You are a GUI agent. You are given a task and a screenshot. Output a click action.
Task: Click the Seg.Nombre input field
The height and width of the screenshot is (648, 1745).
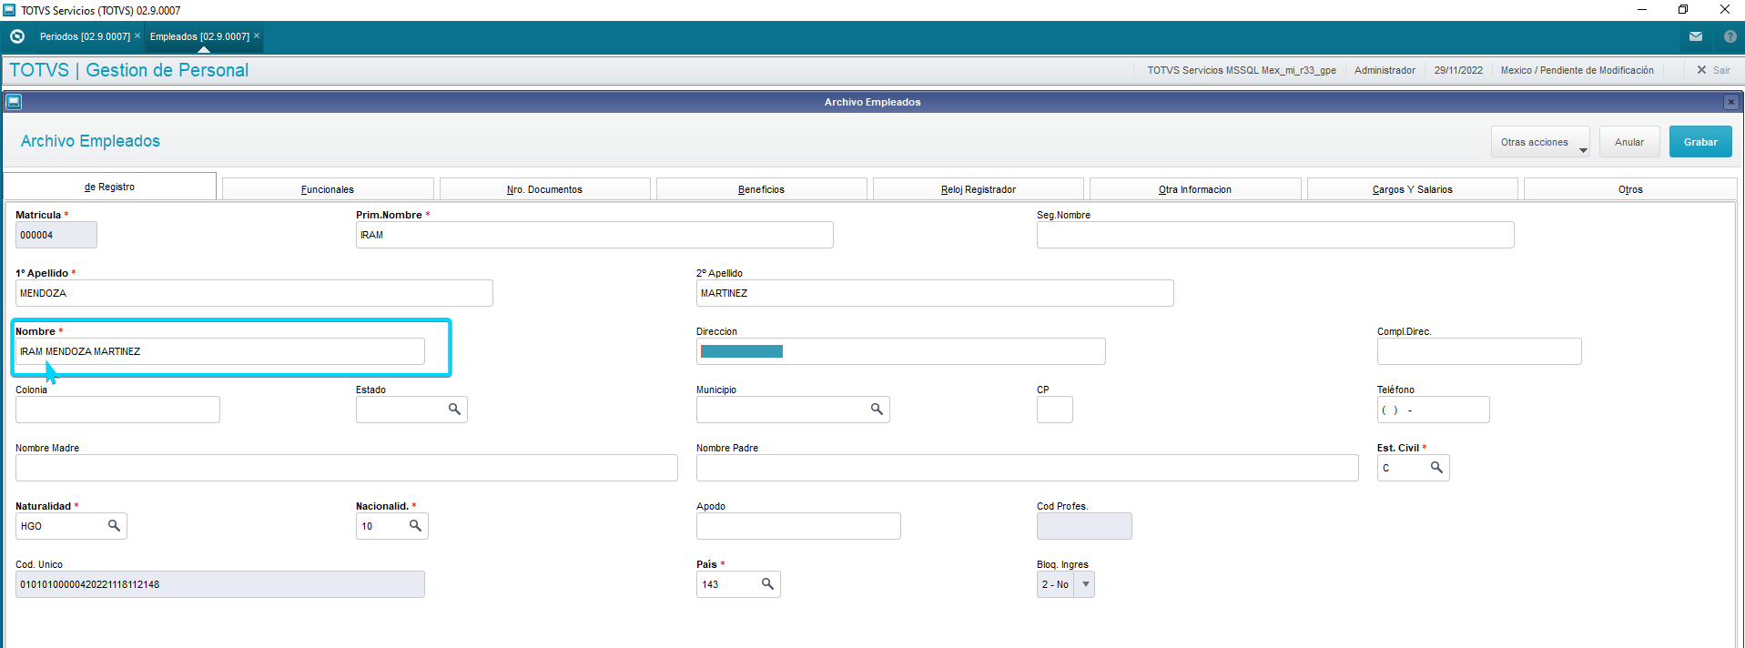[1275, 235]
